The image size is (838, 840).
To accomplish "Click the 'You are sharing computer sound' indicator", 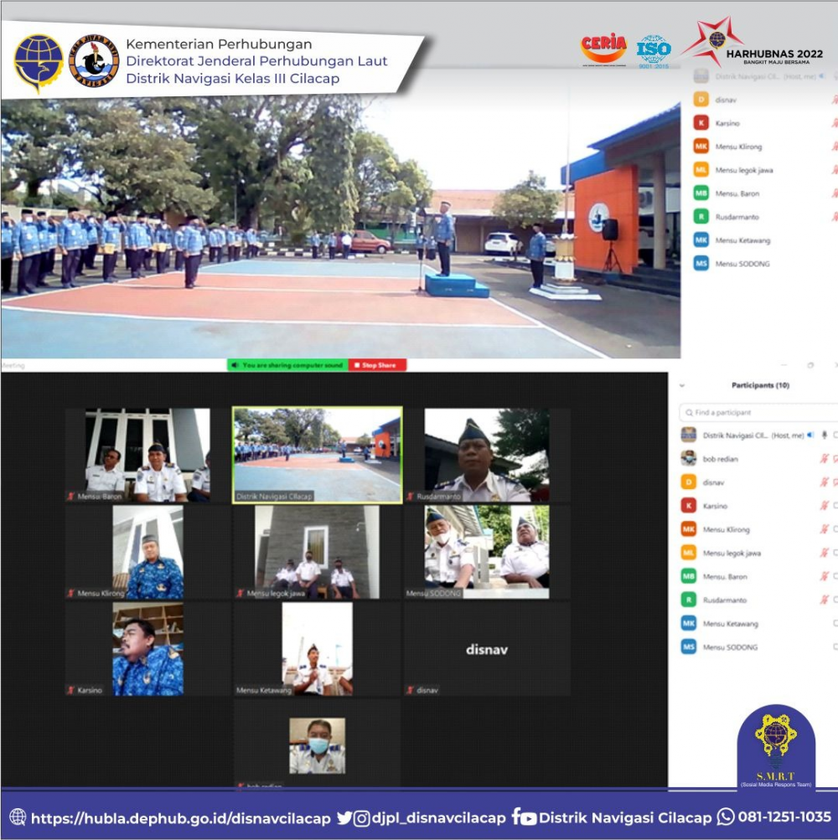I will pos(288,365).
